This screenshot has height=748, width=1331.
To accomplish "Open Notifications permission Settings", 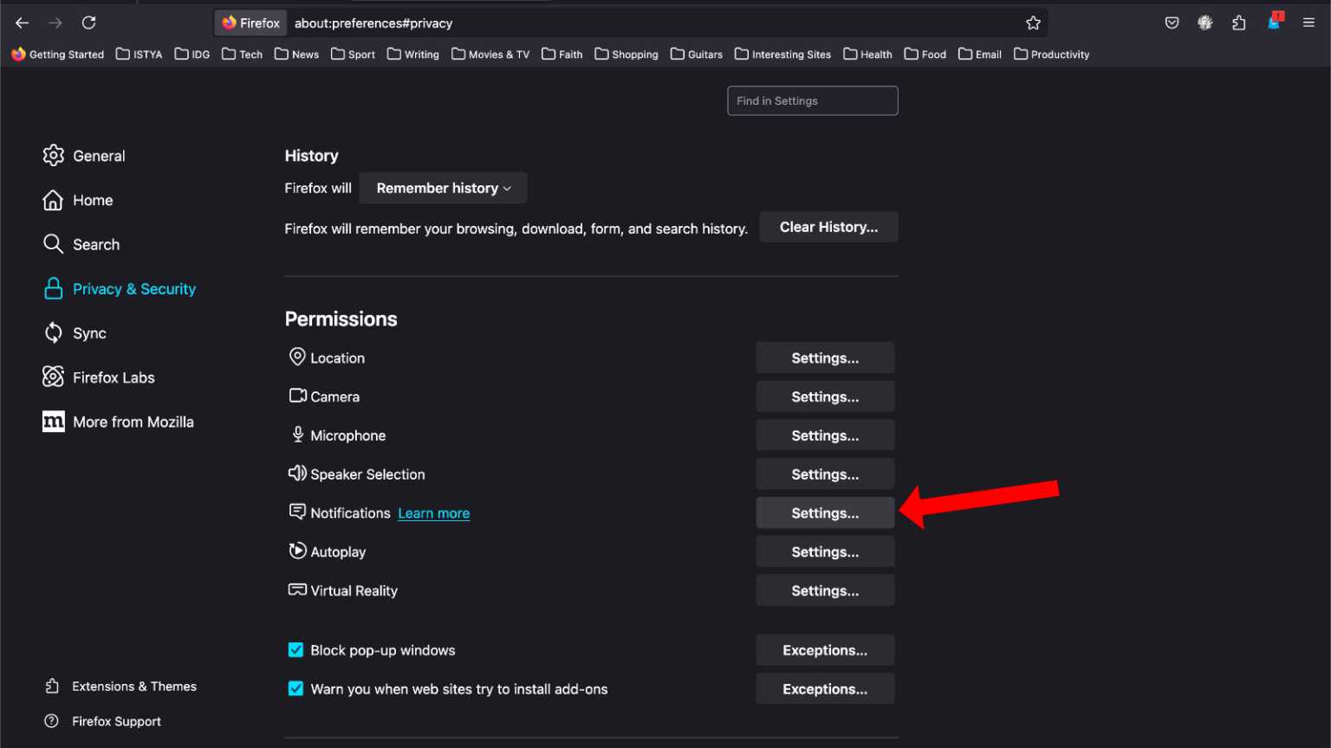I will pos(824,513).
